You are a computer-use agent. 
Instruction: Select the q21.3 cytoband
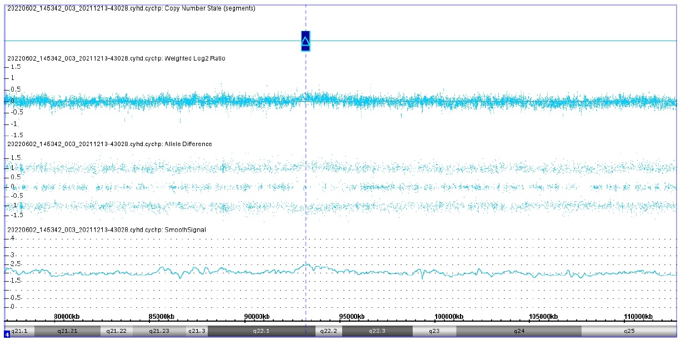tap(197, 331)
